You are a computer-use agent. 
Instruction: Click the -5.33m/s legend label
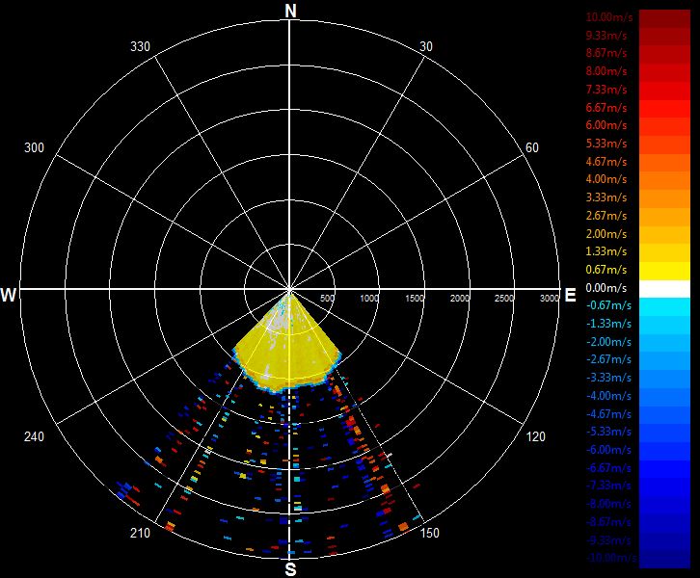[608, 432]
